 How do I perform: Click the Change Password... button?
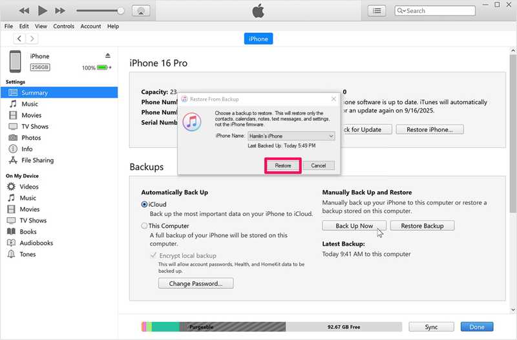click(196, 283)
